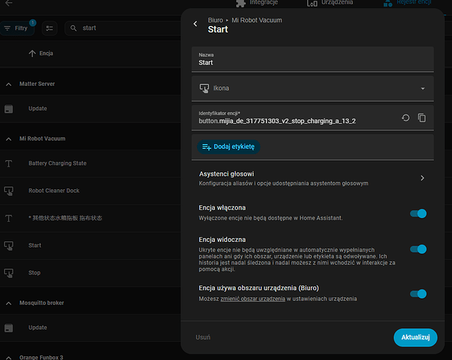Toggle the Encja widoczna switch
452x360 pixels.
coord(418,249)
